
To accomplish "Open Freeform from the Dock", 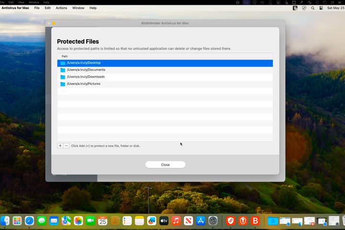I will point(151,221).
